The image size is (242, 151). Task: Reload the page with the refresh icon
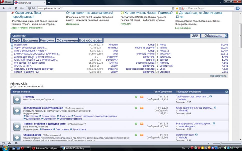click(x=16, y=8)
